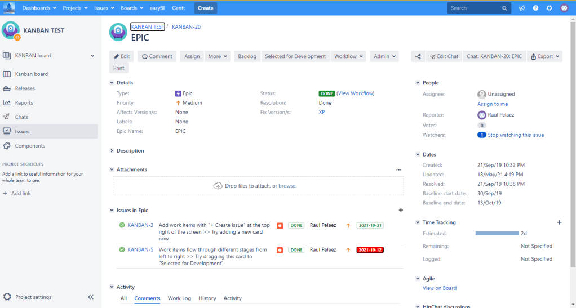
Task: Open the help question mark icon
Action: click(535, 8)
